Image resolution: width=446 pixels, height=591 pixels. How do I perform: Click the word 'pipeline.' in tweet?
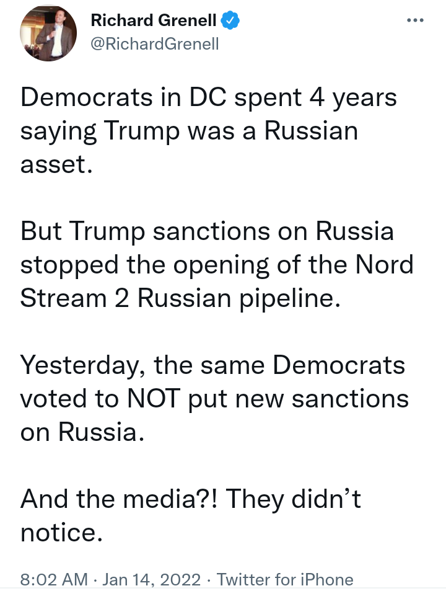(290, 299)
